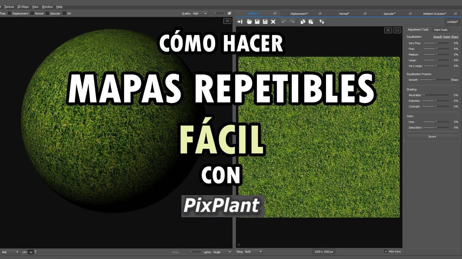Adjust the Contrast shading slider
462x259 pixels.
(x=436, y=106)
